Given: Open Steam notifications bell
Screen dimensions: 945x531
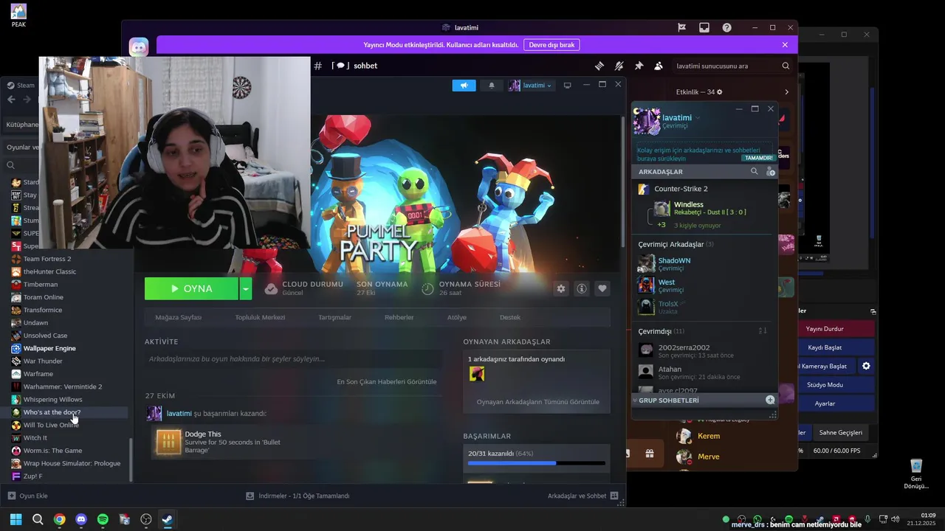Looking at the screenshot, I should 492,86.
